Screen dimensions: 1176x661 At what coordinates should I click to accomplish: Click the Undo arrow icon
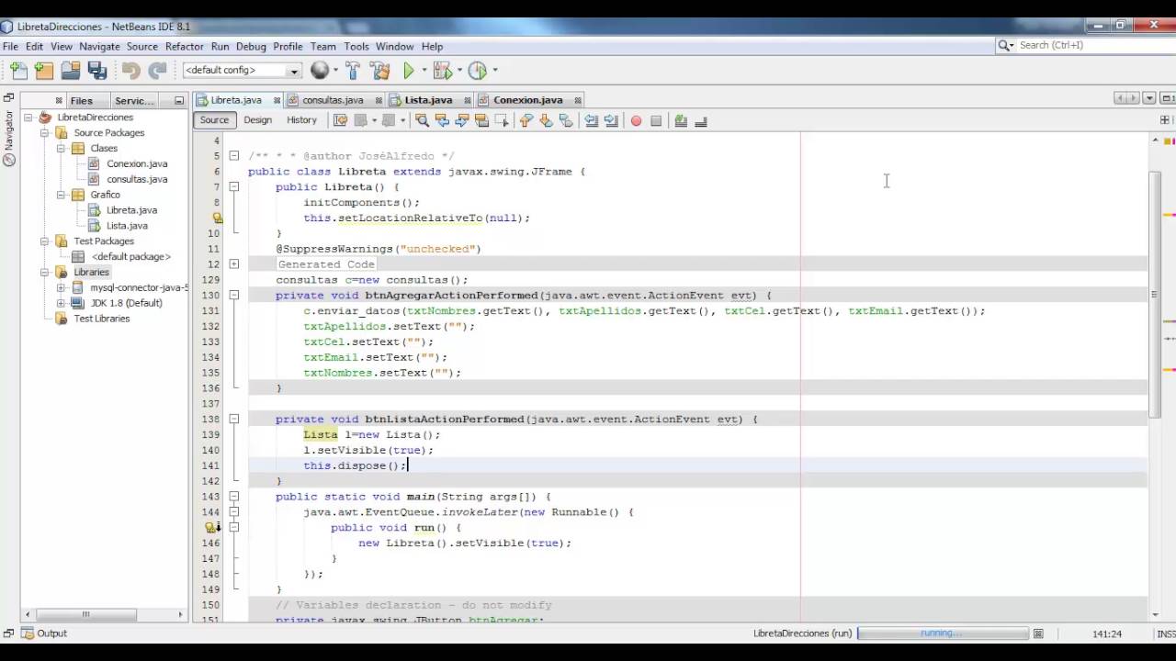[131, 70]
